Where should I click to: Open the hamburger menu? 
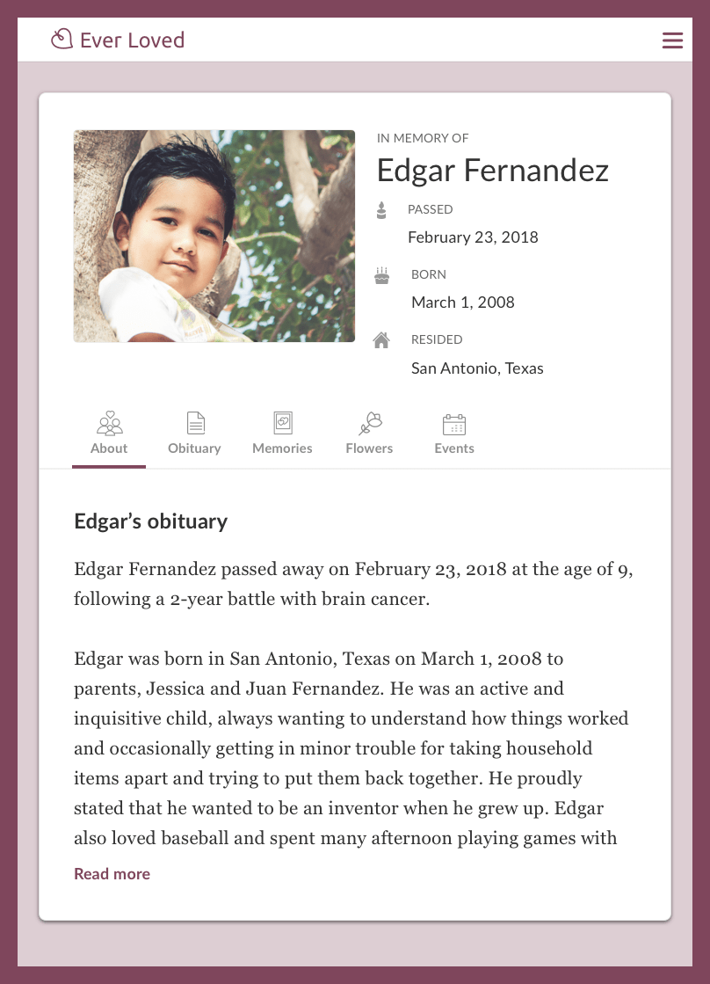coord(672,40)
